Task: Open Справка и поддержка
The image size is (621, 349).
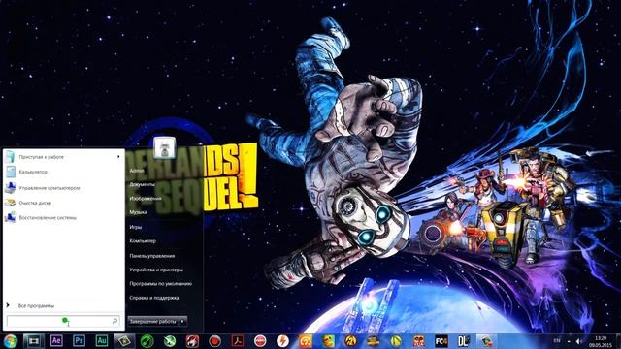Action: (153, 298)
